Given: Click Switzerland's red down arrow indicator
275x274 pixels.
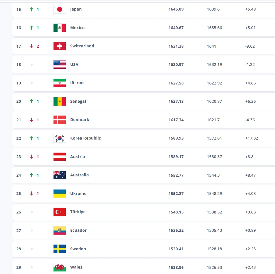Looking at the screenshot, I should 32,46.
